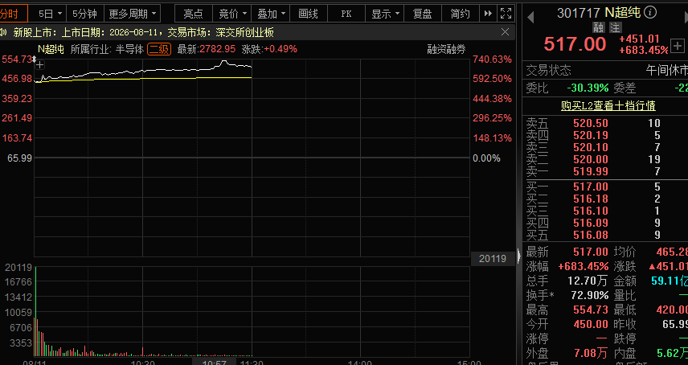Click the 均价 465.28 value
688x365 pixels.
[x=672, y=252]
